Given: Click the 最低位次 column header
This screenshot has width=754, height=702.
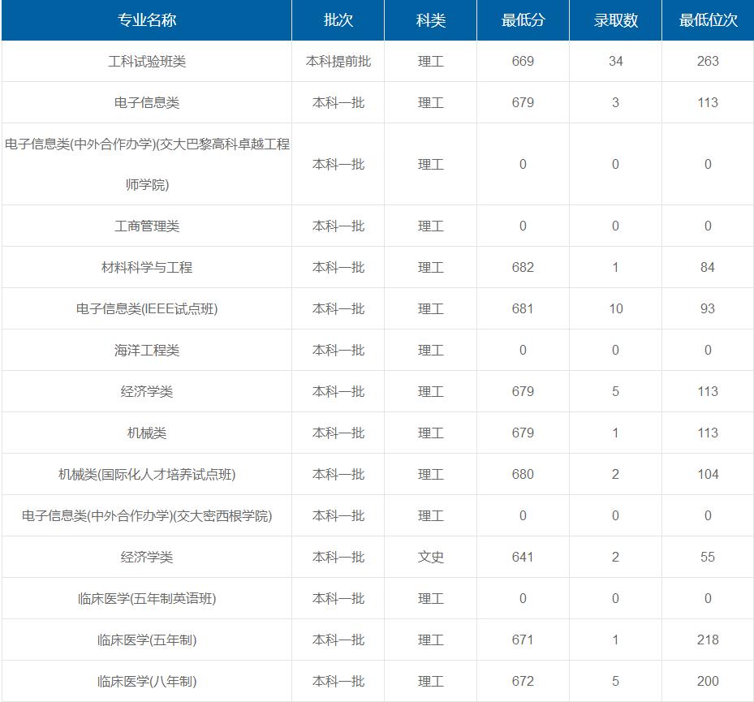Looking at the screenshot, I should pyautogui.click(x=708, y=20).
